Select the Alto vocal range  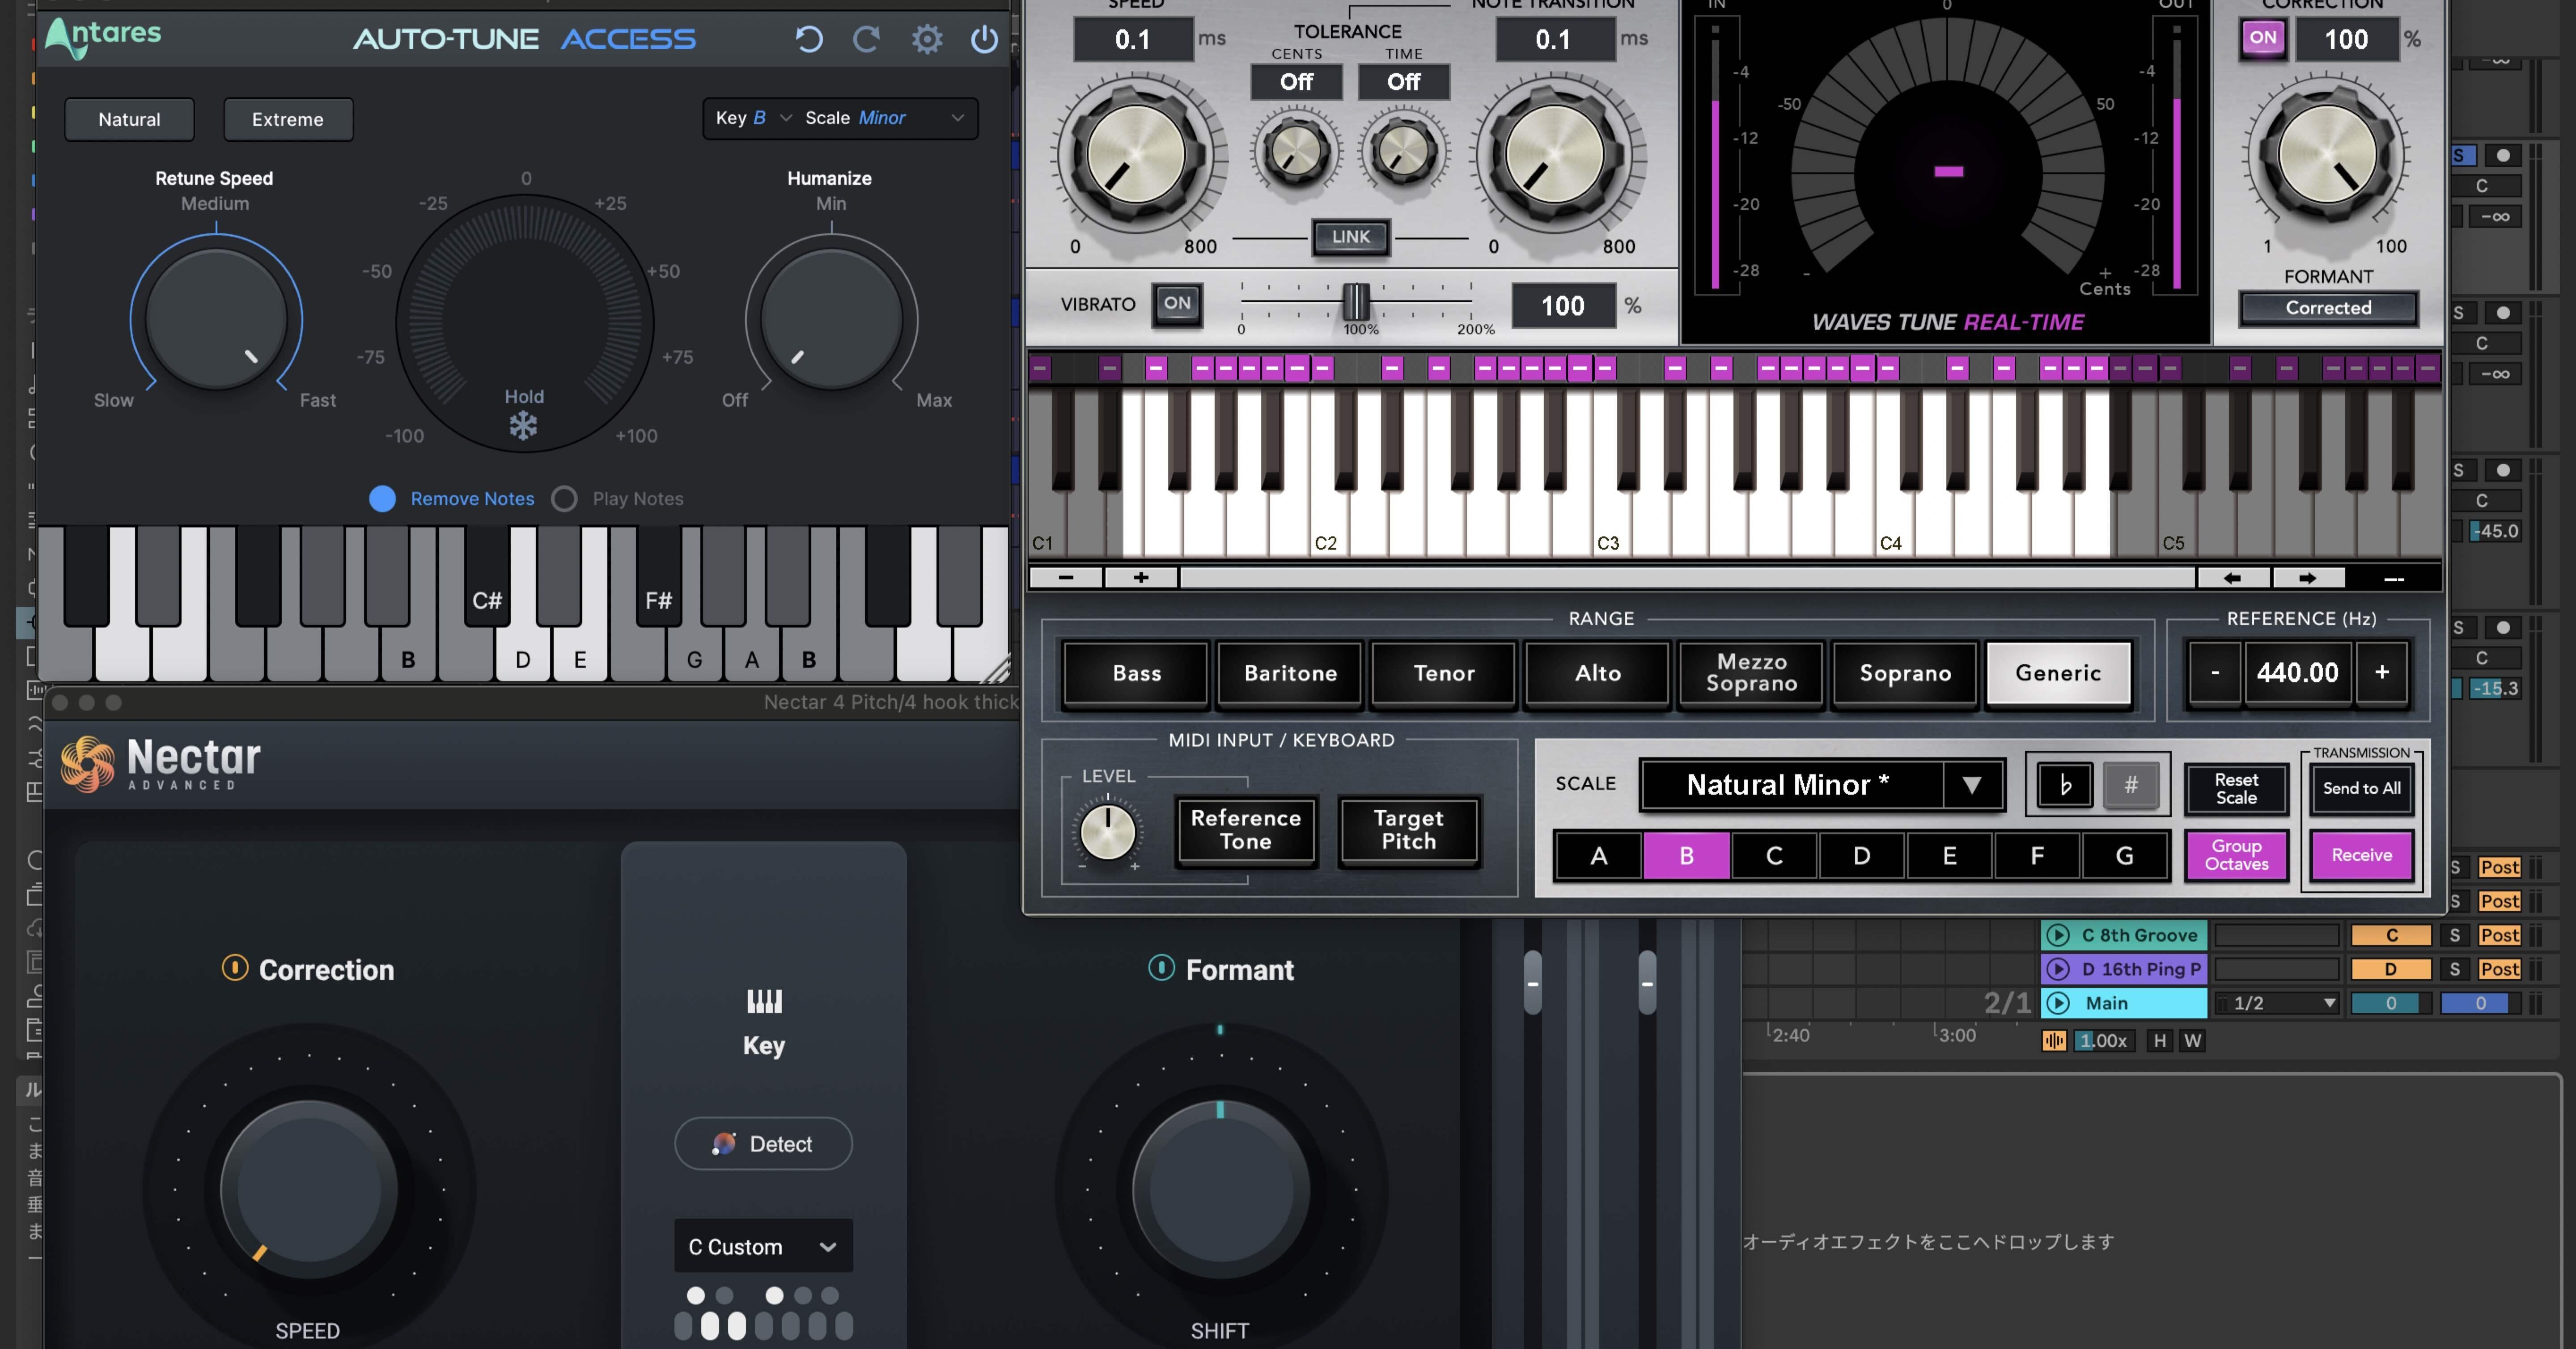click(1598, 674)
